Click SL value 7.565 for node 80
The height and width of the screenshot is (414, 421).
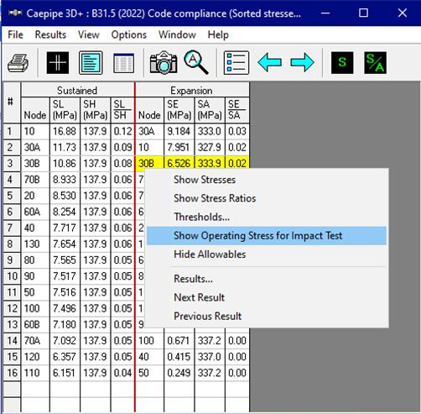click(65, 260)
